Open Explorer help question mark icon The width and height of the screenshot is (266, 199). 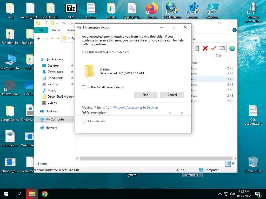235,30
